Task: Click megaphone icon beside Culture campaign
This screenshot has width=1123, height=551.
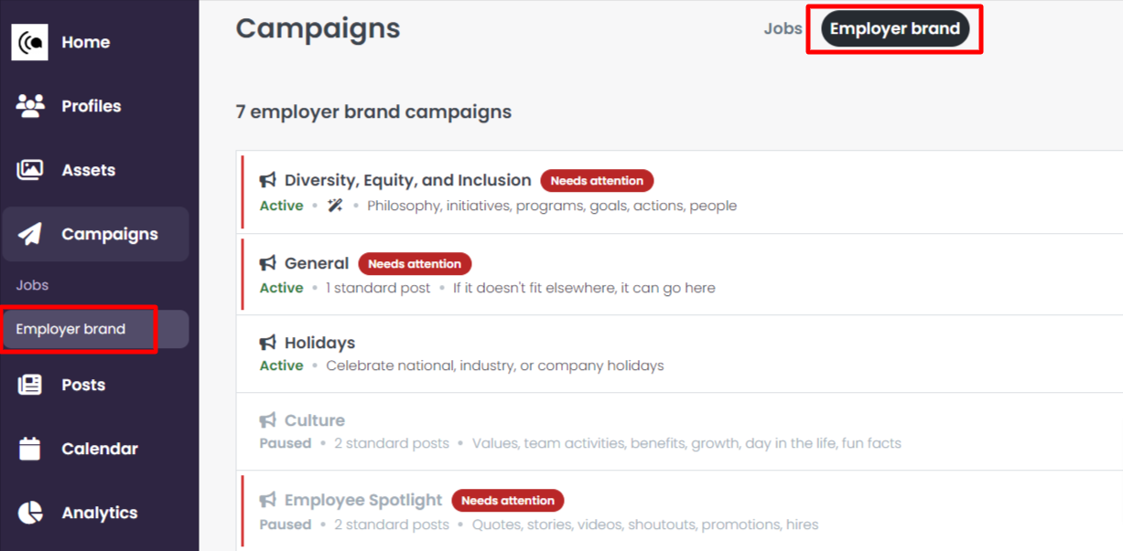Action: pyautogui.click(x=268, y=420)
